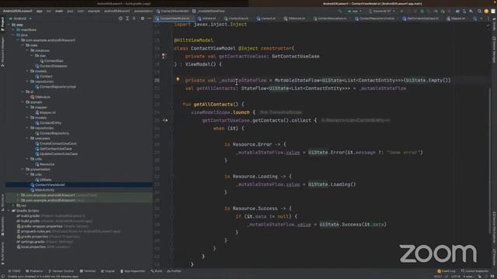The width and height of the screenshot is (497, 279).
Task: Click orange user avatar icon in toolbar
Action: (x=486, y=11)
